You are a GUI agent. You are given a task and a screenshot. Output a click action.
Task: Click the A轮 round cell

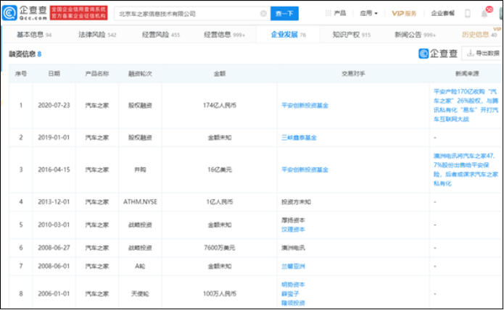pyautogui.click(x=140, y=266)
